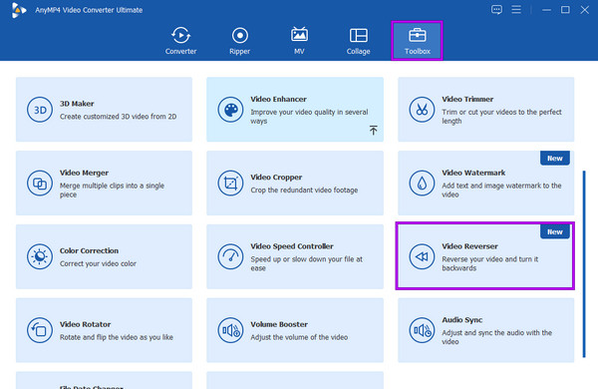Click the Video Reverser rewind icon
This screenshot has height=389, width=598.
(422, 257)
